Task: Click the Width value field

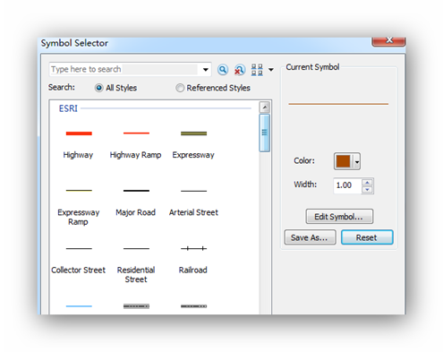Action: click(347, 185)
